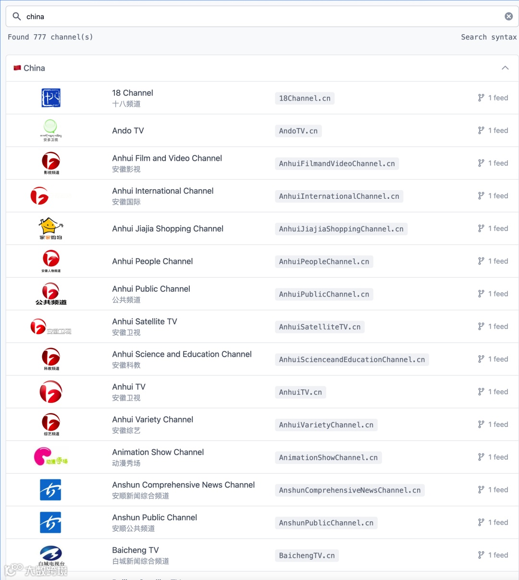Open the 18 Channel logo thumbnail
The width and height of the screenshot is (519, 580).
coord(51,98)
